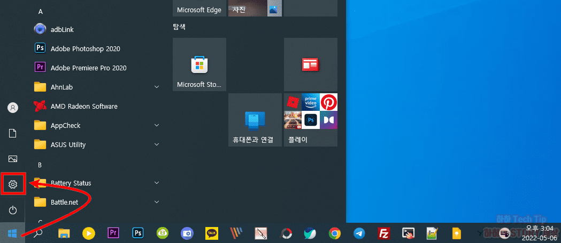Expand the AhnLab folder chevron

pyautogui.click(x=156, y=87)
